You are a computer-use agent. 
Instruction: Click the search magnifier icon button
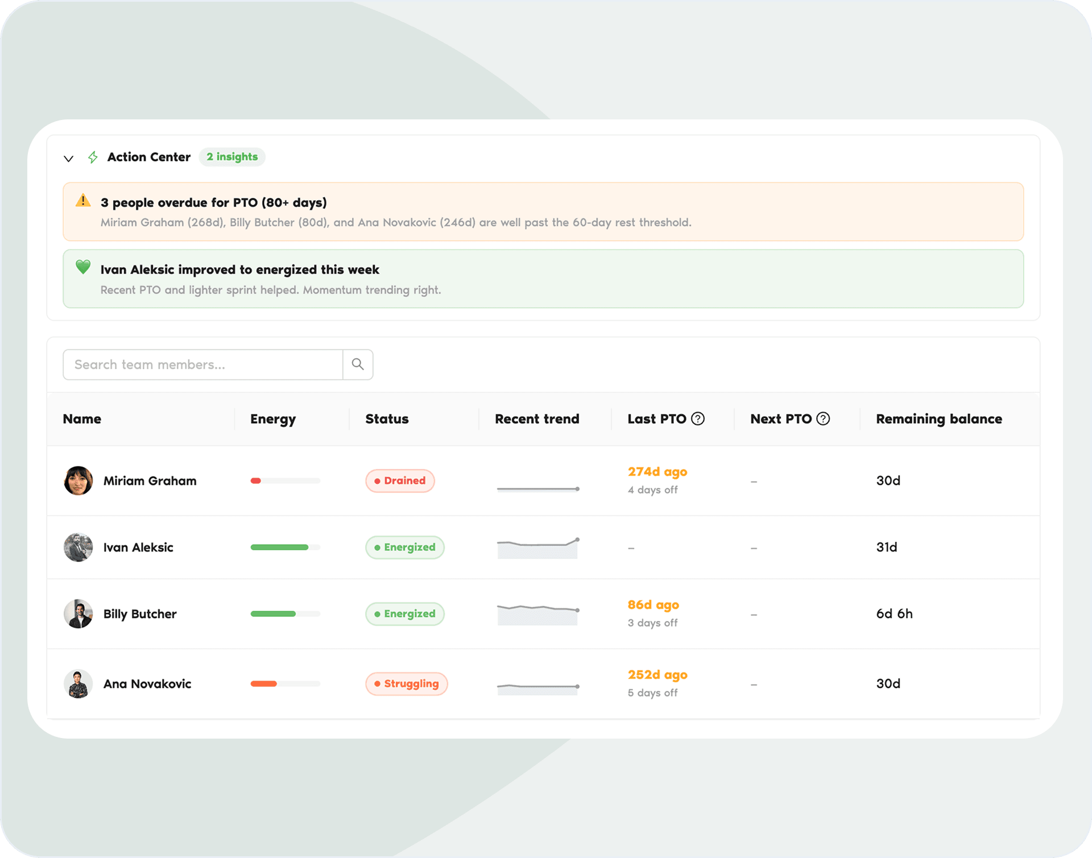tap(358, 364)
